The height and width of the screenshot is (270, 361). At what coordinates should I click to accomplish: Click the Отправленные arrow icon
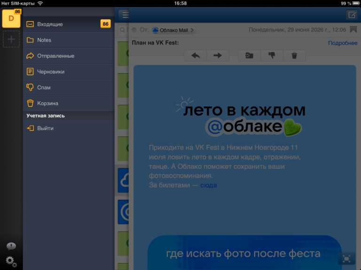pyautogui.click(x=30, y=56)
